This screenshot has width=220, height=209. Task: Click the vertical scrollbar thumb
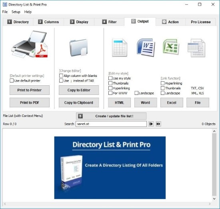click(214, 165)
